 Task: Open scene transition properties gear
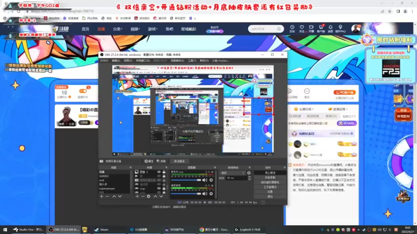point(249,173)
